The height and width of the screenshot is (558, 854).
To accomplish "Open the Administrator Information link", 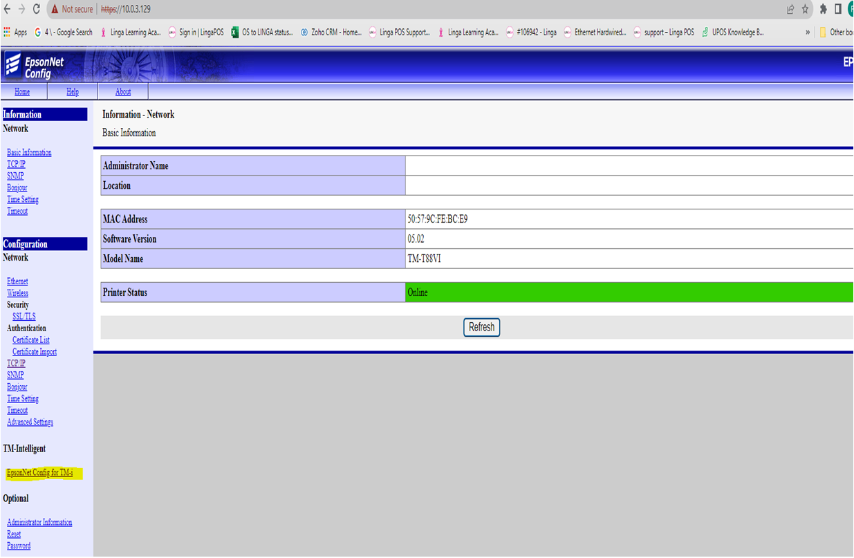I will click(39, 523).
